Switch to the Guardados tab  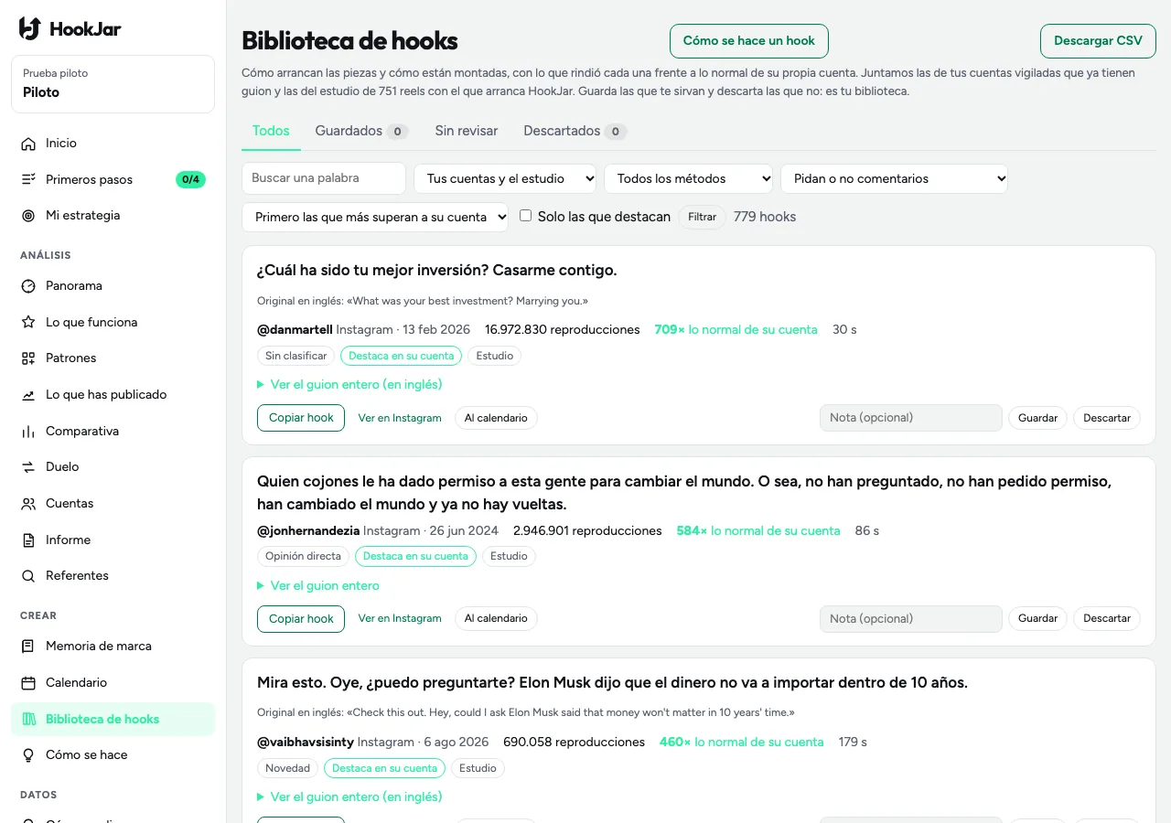(361, 131)
